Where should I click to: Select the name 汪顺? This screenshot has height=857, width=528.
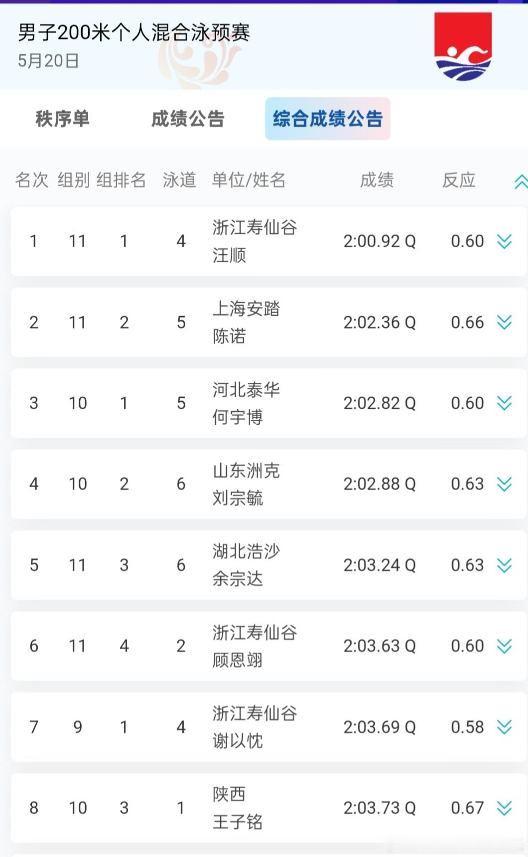229,255
